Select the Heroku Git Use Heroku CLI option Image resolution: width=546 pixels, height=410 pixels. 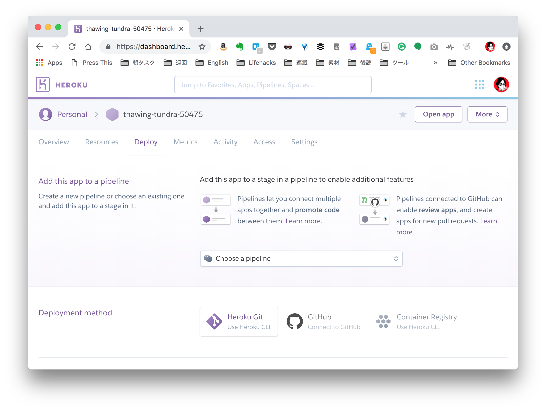239,322
